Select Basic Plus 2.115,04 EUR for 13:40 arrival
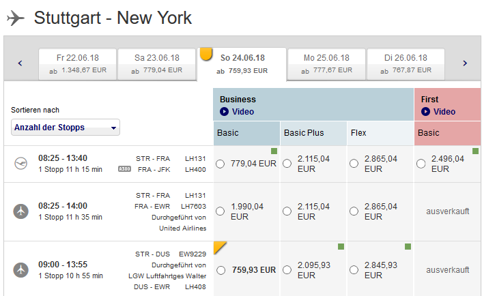This screenshot has width=482, height=296. click(287, 164)
